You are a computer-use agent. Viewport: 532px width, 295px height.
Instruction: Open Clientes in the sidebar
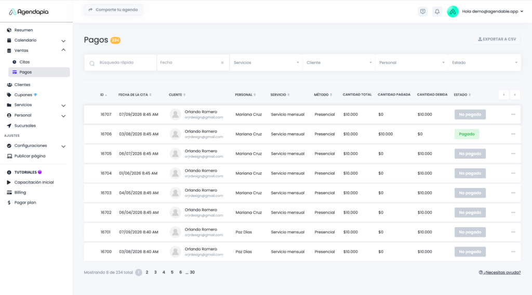[22, 85]
